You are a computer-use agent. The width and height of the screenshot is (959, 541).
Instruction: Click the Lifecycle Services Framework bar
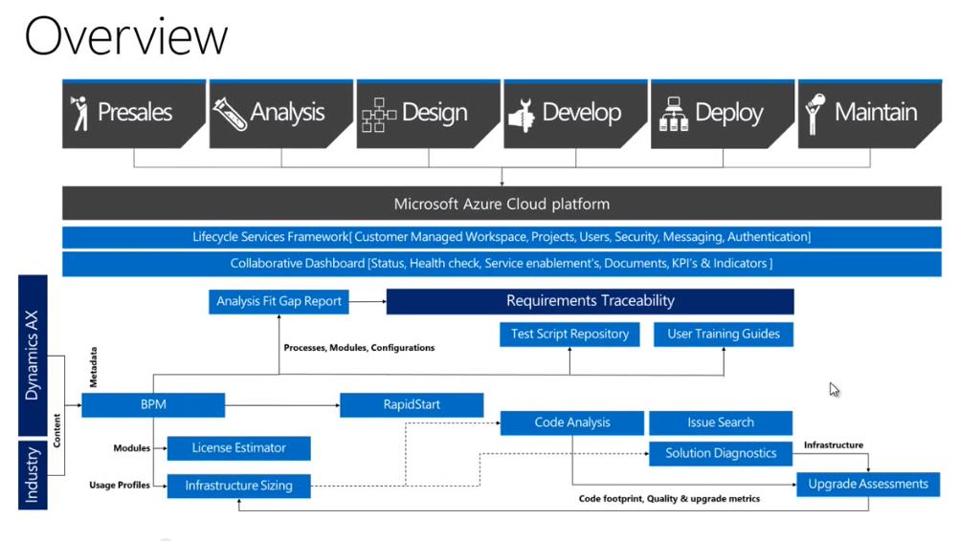point(502,237)
